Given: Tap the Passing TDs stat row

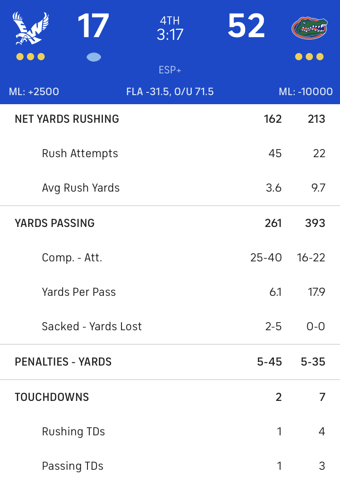Looking at the screenshot, I should click(x=170, y=466).
